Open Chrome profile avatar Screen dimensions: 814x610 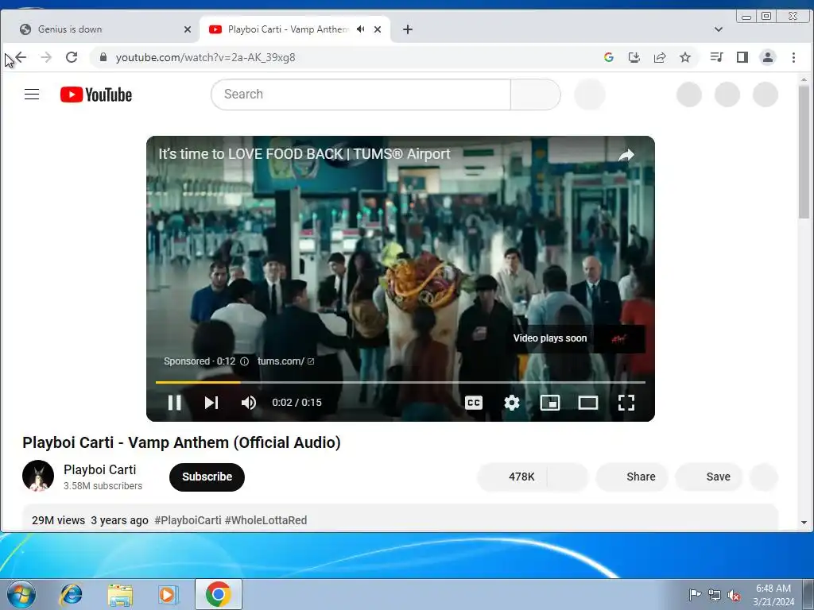pyautogui.click(x=768, y=57)
